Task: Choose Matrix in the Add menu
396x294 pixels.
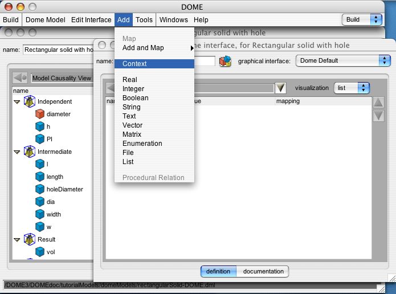Action: pyautogui.click(x=154, y=134)
